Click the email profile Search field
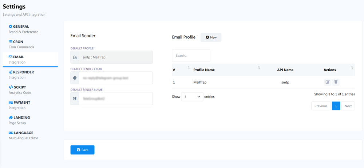This screenshot has width=364, height=168. (x=191, y=56)
